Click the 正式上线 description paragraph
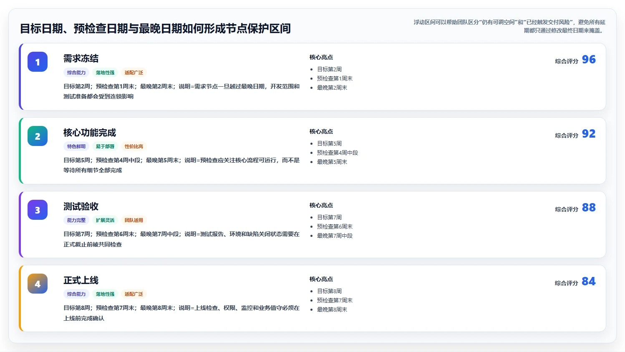 (x=181, y=313)
